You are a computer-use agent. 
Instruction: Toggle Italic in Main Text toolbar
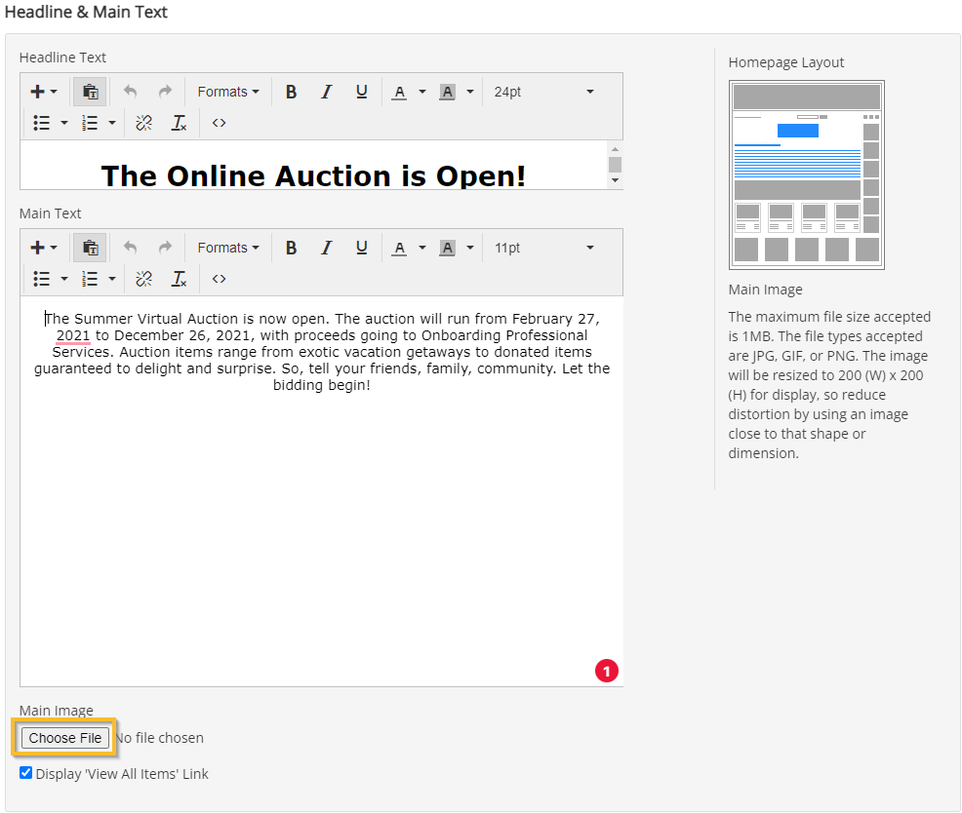(327, 248)
